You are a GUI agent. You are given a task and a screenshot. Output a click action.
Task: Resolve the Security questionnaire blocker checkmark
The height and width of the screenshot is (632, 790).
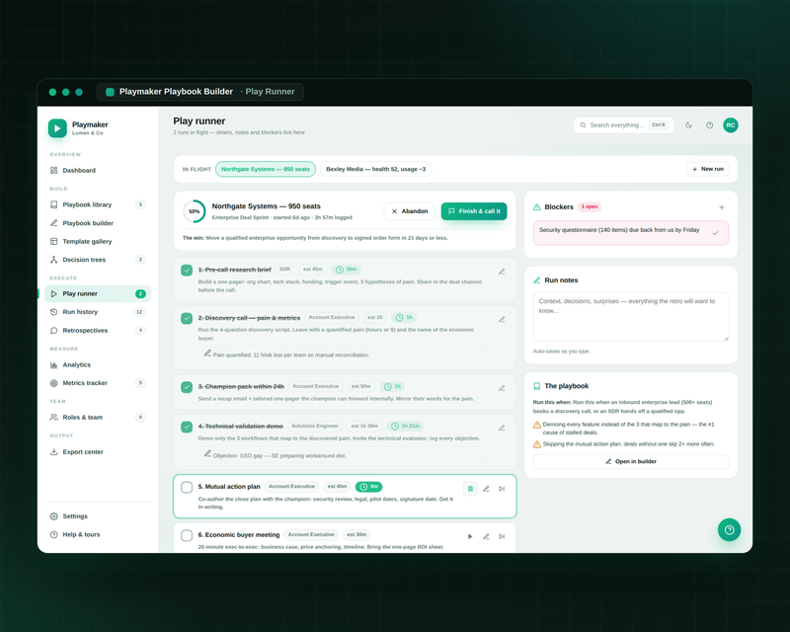[715, 233]
